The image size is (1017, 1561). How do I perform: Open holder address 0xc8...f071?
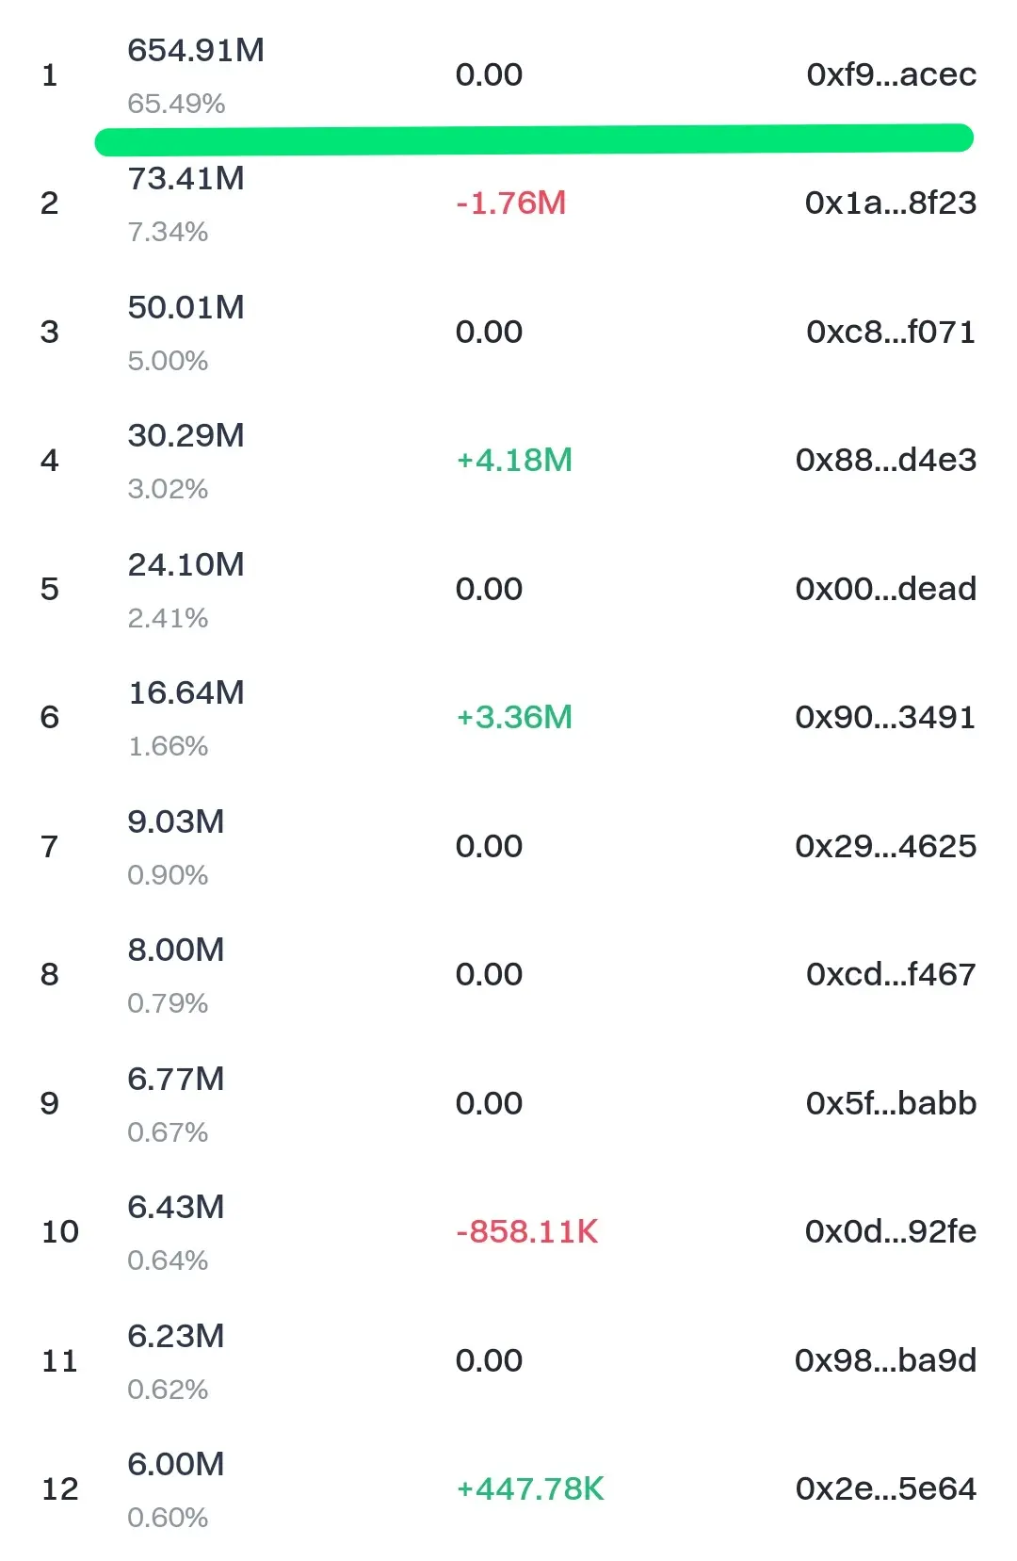891,332
